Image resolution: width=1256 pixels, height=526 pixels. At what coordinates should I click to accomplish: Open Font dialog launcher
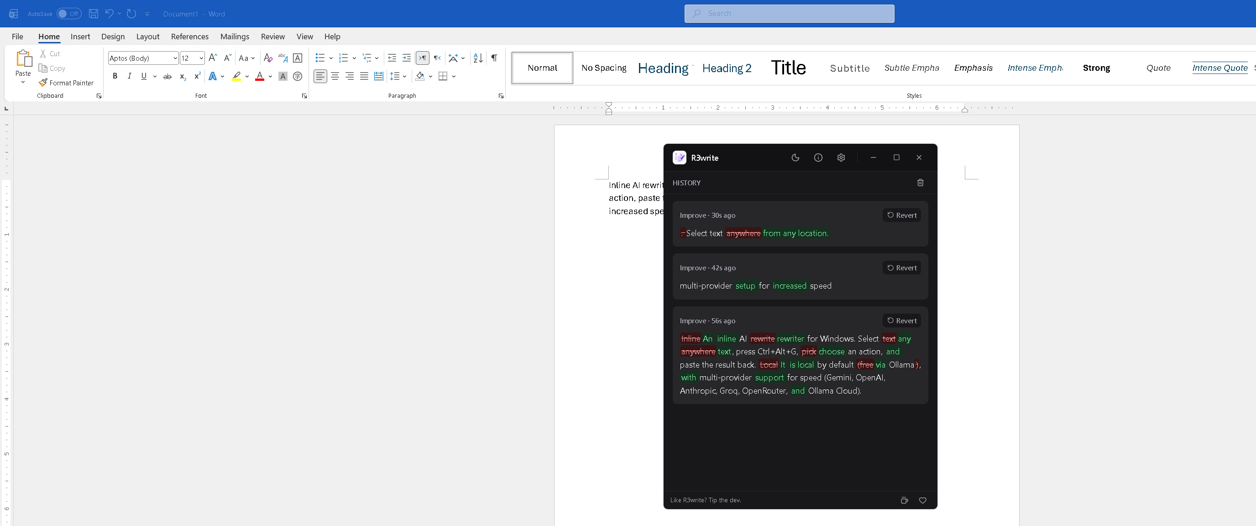304,96
